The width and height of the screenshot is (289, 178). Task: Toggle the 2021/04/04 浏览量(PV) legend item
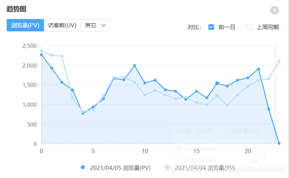pyautogui.click(x=200, y=168)
